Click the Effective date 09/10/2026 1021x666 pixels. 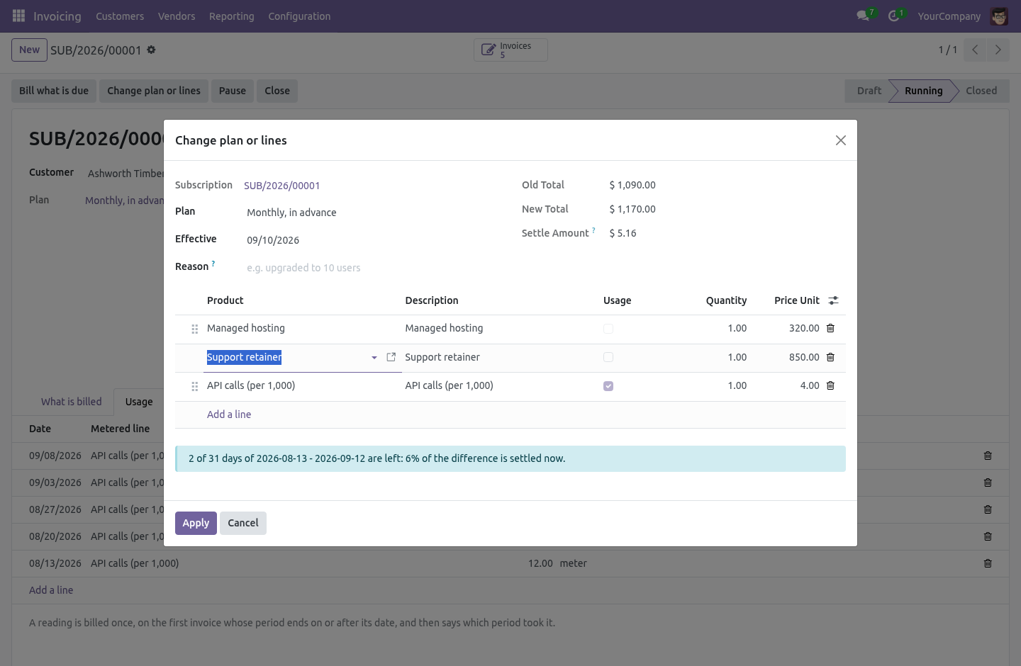273,240
